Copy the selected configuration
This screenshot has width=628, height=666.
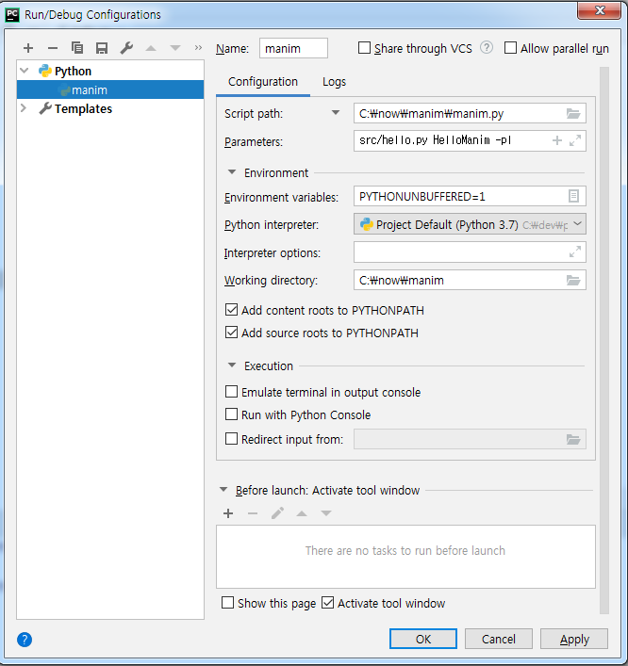coord(77,48)
